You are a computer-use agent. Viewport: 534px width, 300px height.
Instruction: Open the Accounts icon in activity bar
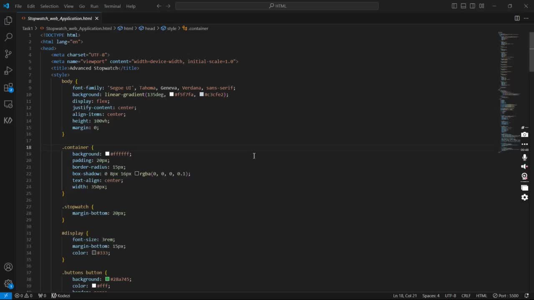pos(8,267)
